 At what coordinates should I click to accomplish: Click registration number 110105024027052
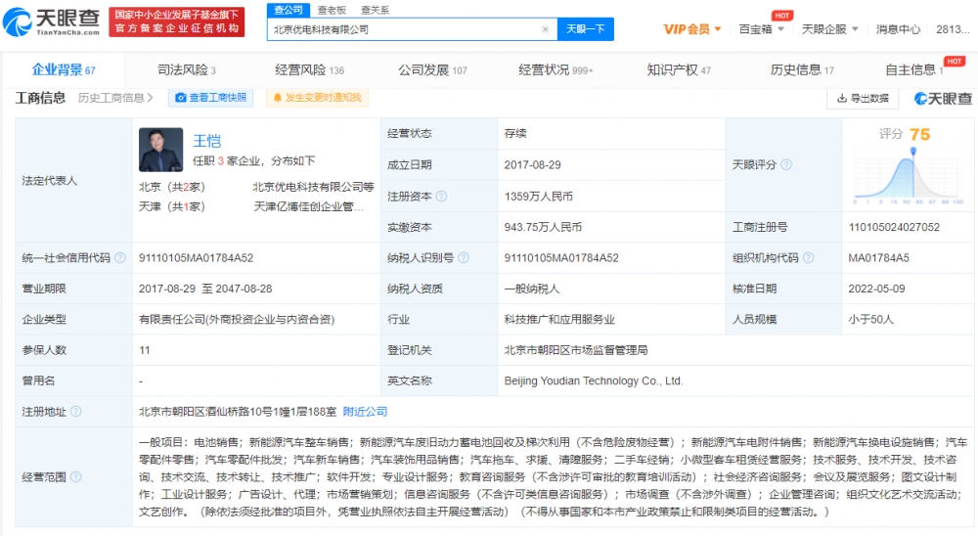894,227
